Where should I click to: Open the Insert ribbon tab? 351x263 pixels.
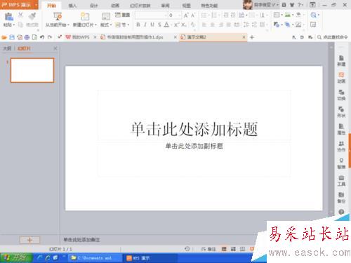tap(72, 6)
